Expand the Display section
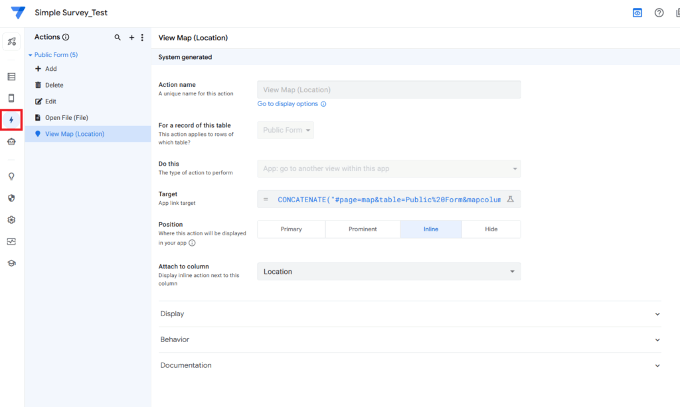The height and width of the screenshot is (407, 680). tap(410, 314)
